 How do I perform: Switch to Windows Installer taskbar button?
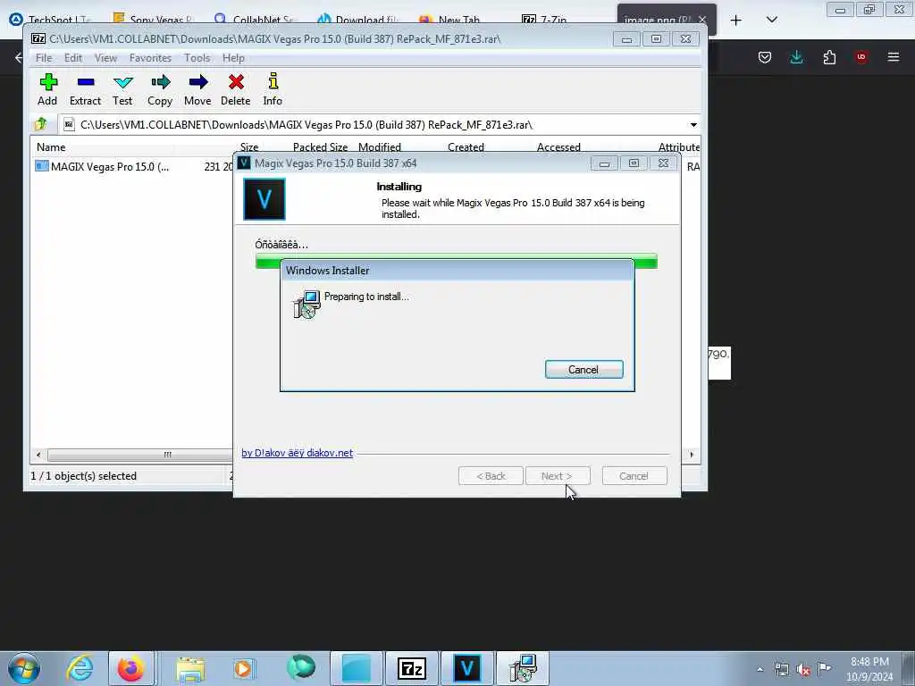[523, 668]
